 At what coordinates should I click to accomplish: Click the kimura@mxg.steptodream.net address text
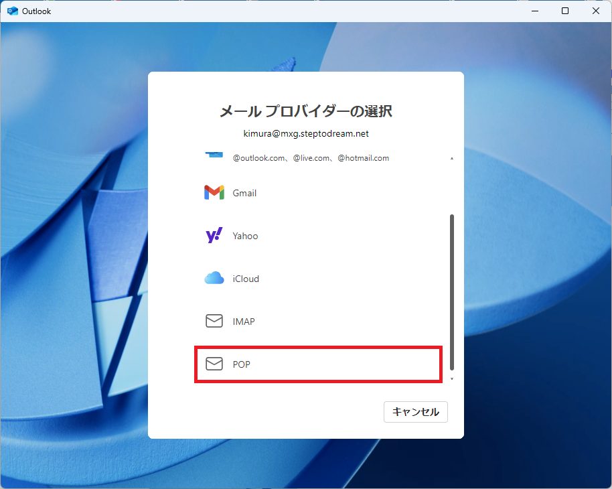coord(306,133)
